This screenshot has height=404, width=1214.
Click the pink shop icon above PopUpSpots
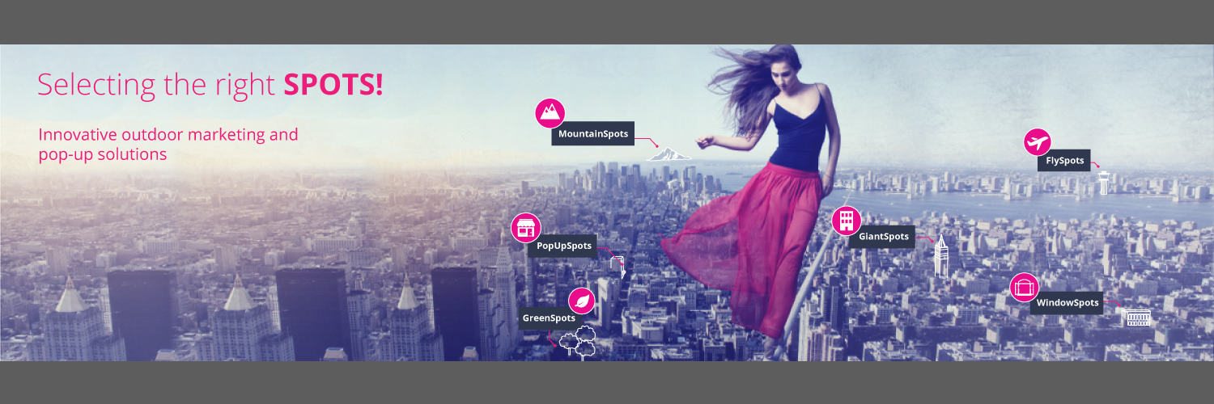(x=525, y=228)
